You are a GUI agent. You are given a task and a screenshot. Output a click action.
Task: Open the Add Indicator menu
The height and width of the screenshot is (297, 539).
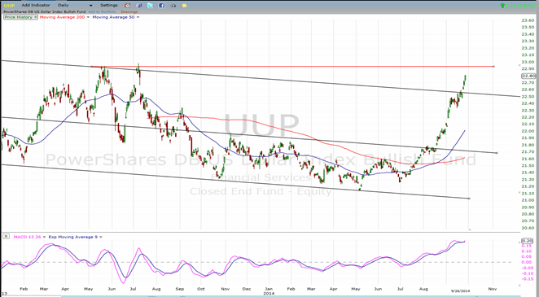36,6
